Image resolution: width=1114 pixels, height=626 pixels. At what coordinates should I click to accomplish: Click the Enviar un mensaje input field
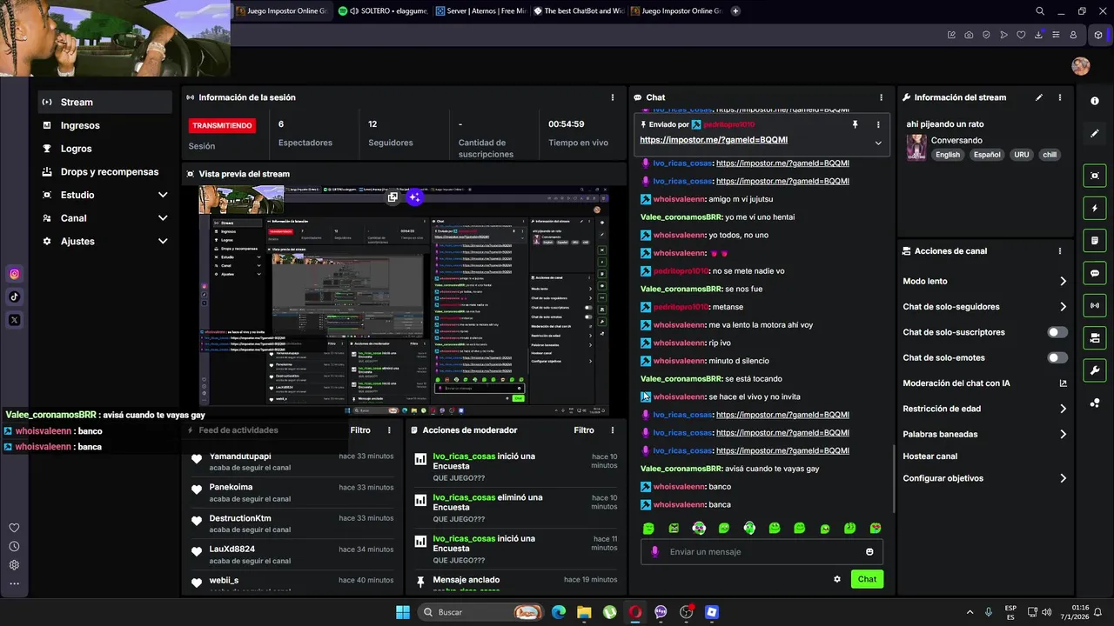pos(762,551)
